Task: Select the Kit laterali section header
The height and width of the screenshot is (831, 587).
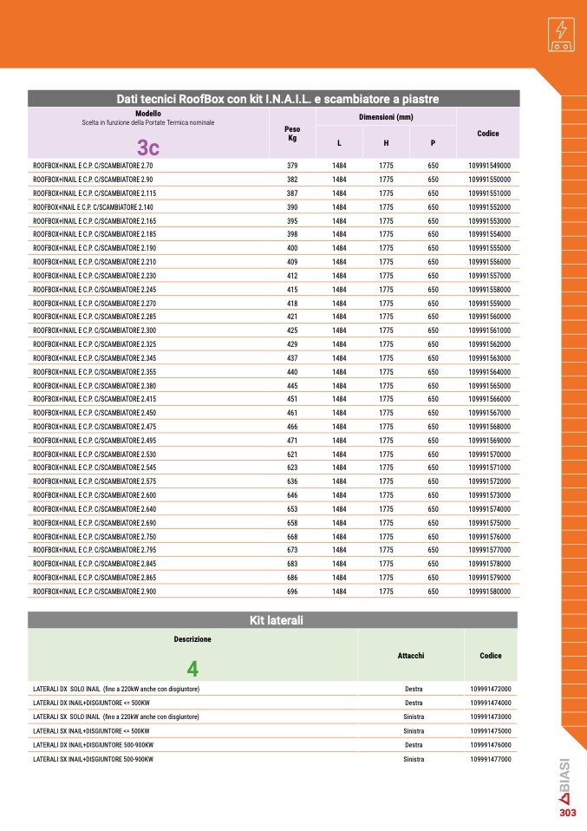Action: pos(276,620)
